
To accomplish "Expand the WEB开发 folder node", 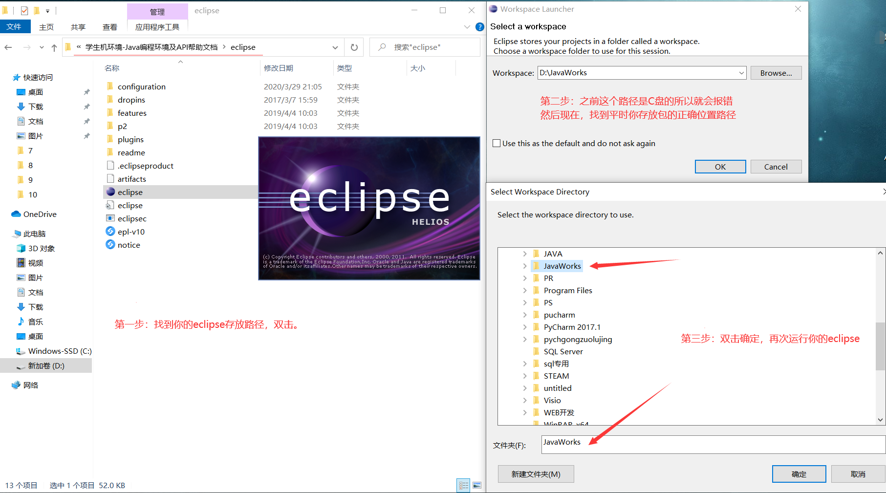I will point(525,412).
